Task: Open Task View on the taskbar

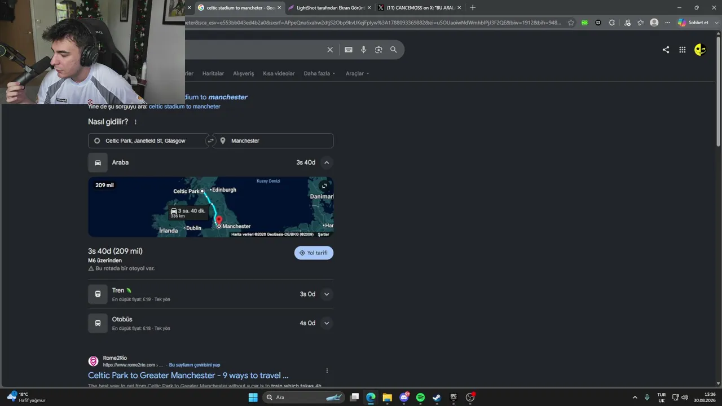Action: pos(354,398)
